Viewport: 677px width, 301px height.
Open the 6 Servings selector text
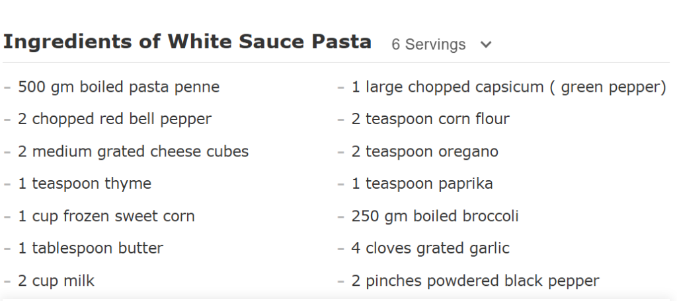click(428, 45)
